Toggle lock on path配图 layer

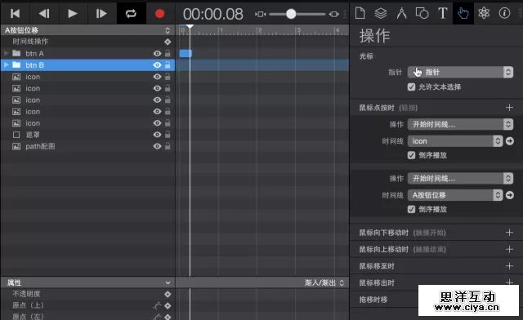(x=168, y=146)
